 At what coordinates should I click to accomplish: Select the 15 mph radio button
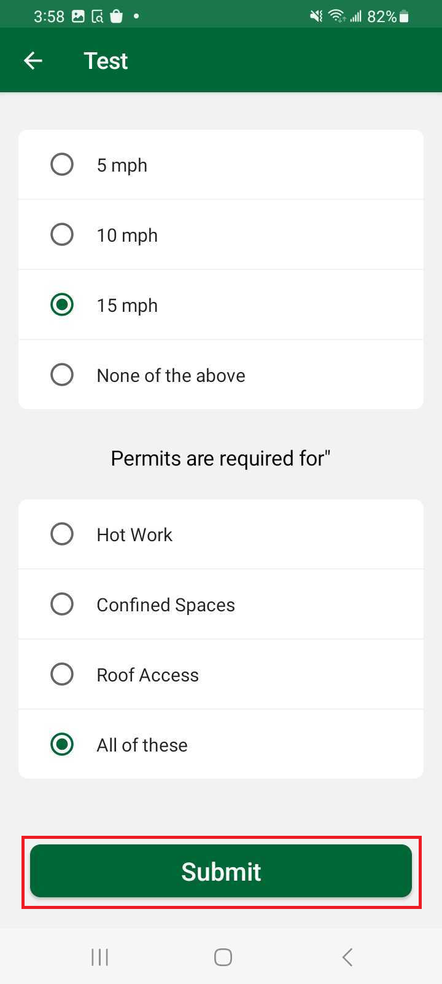click(62, 305)
